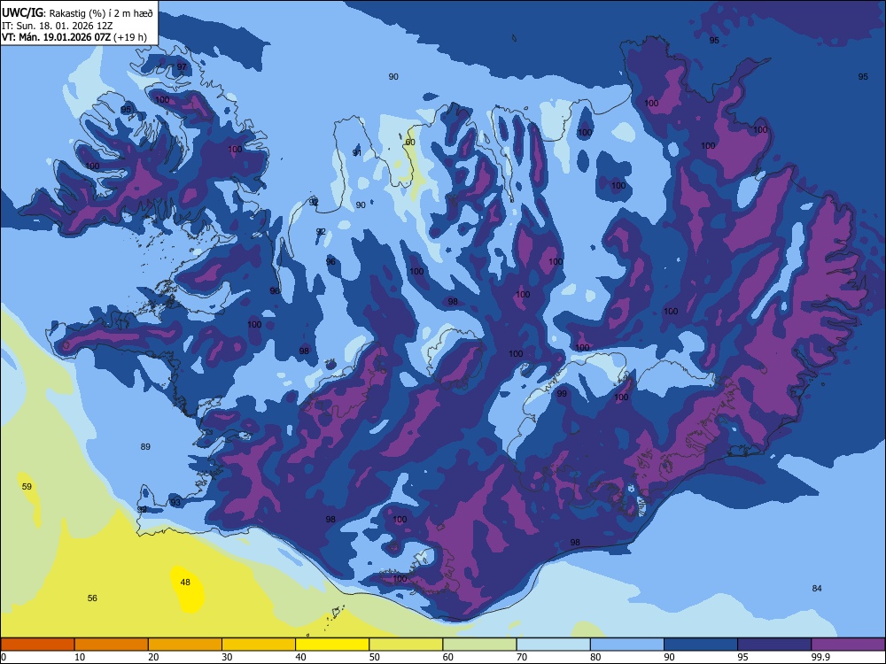Screen dimensions: 886x664
Task: Click the '(+19 h)' forecast offset text
Action: [130, 37]
